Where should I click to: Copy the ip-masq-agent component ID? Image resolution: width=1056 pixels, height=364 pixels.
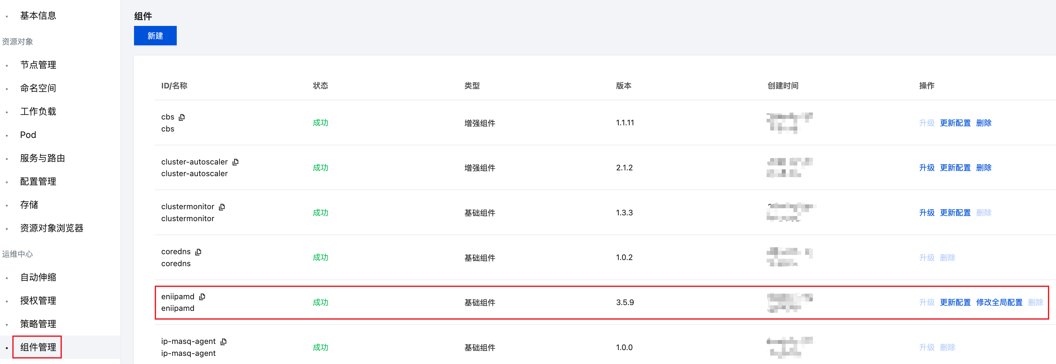[223, 341]
